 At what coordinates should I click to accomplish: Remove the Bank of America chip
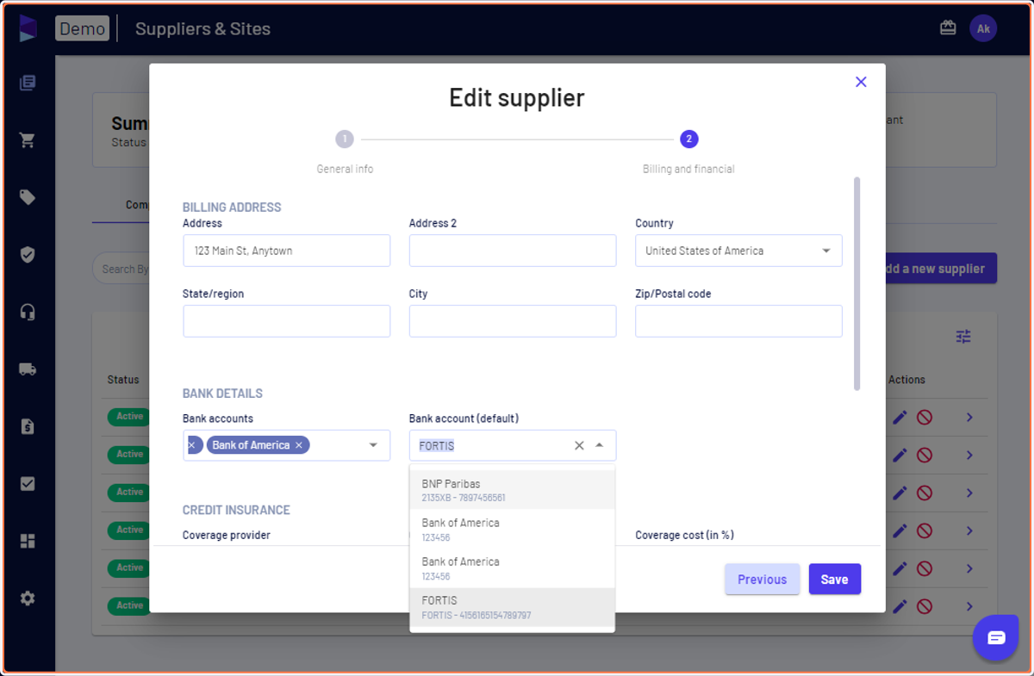(299, 445)
